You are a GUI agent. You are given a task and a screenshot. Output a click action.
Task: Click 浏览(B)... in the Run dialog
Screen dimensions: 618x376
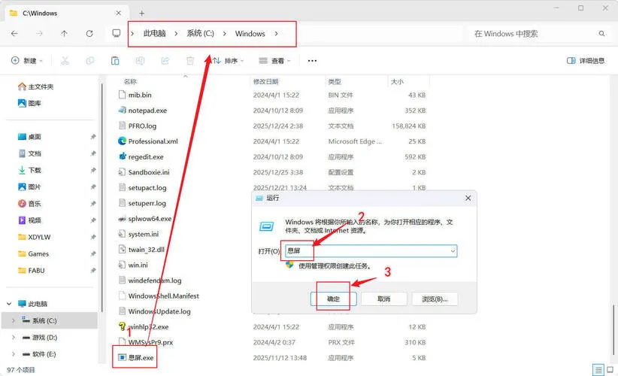pyautogui.click(x=434, y=299)
